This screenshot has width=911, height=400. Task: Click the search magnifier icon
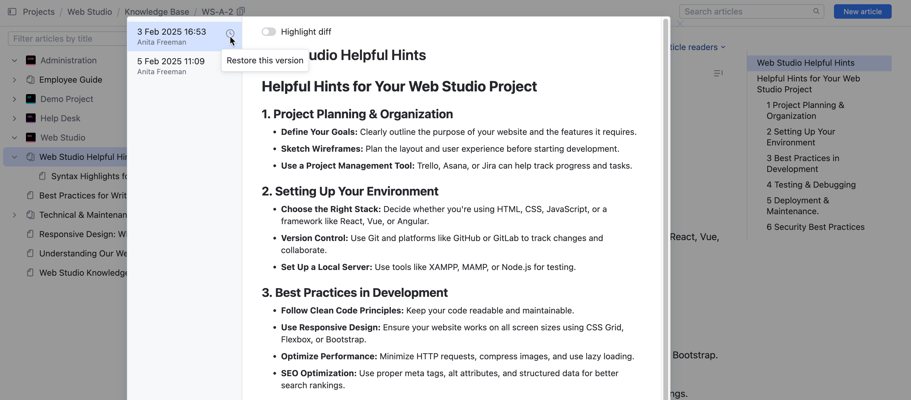(816, 11)
